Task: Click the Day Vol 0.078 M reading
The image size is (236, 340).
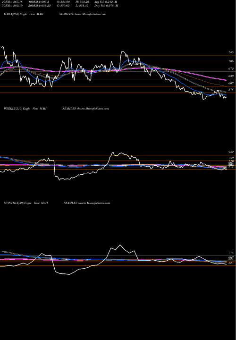Action: [x=106, y=6]
